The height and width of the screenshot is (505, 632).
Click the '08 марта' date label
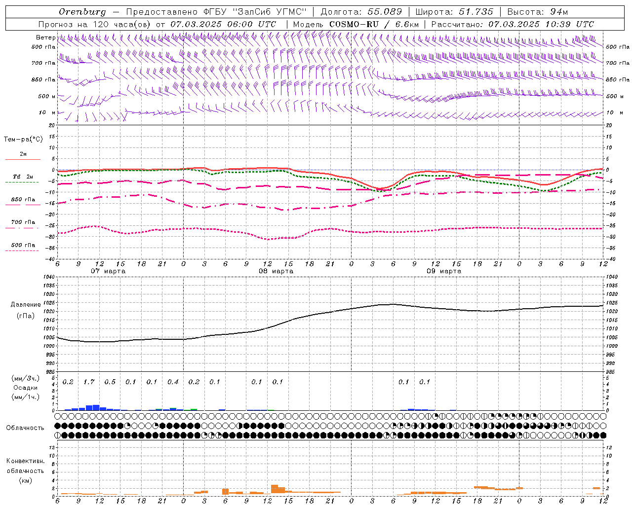coord(276,271)
